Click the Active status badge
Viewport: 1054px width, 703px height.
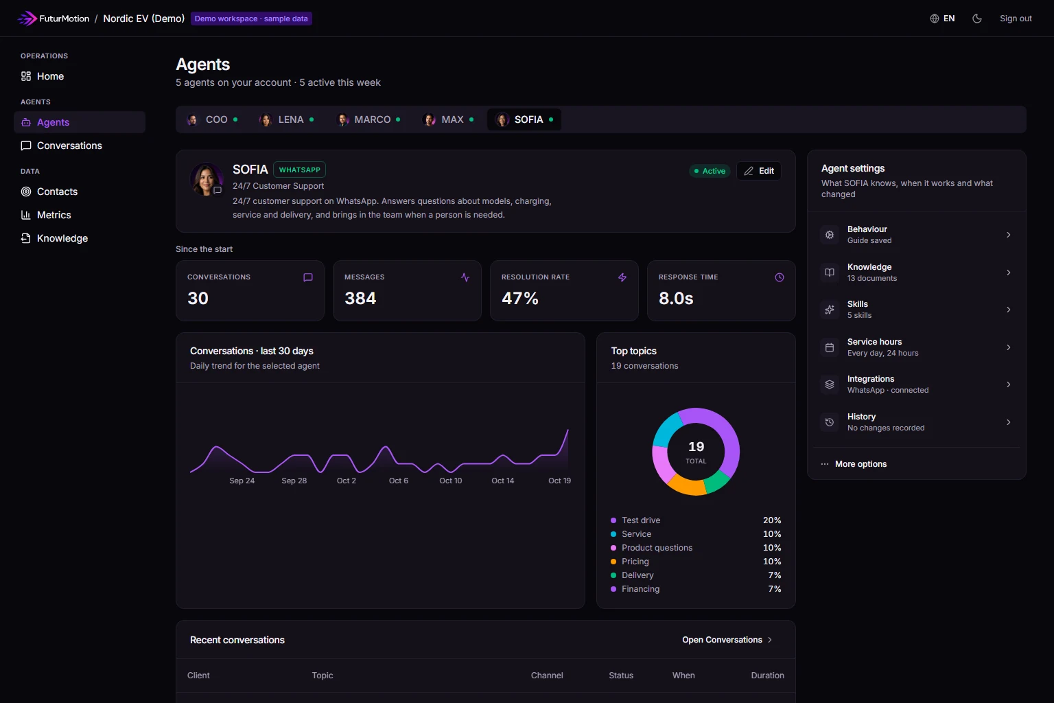tap(710, 171)
